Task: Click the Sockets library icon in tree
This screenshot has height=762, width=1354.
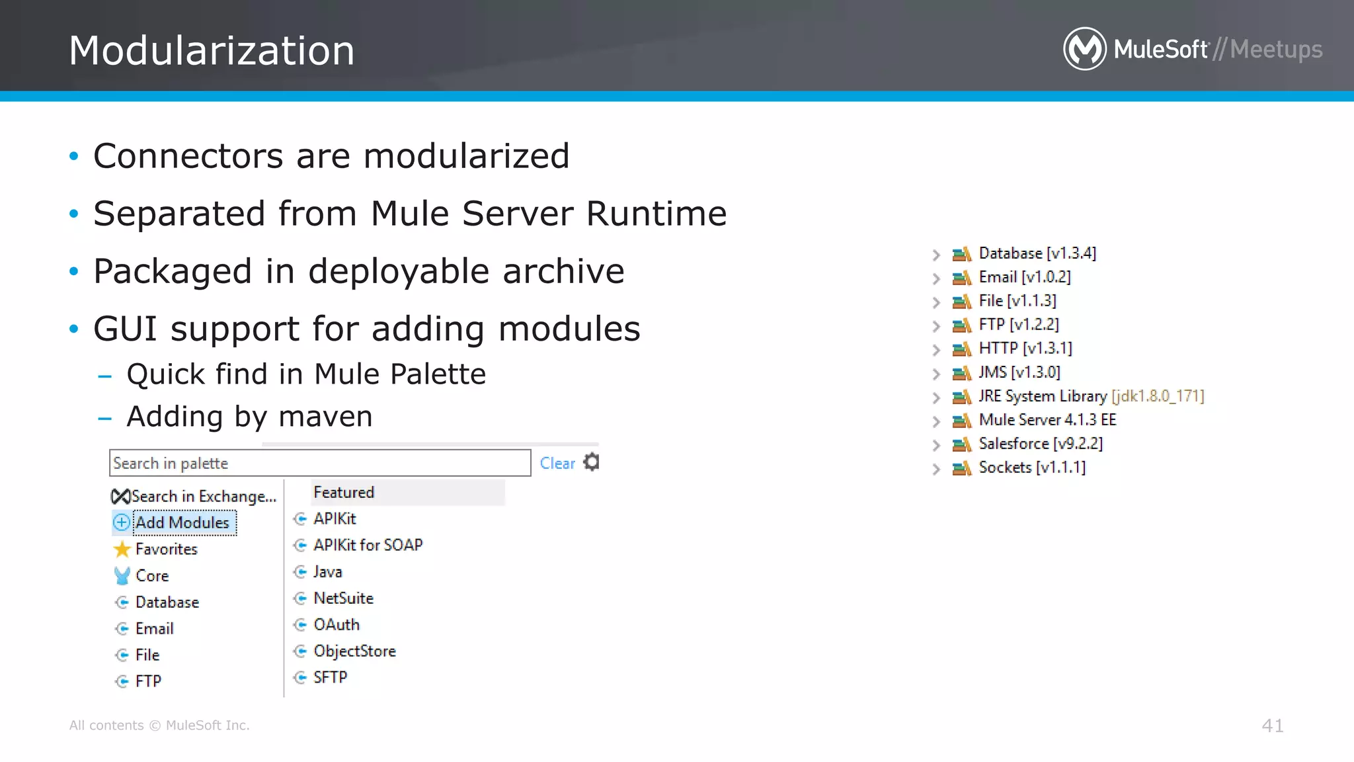Action: [x=961, y=468]
